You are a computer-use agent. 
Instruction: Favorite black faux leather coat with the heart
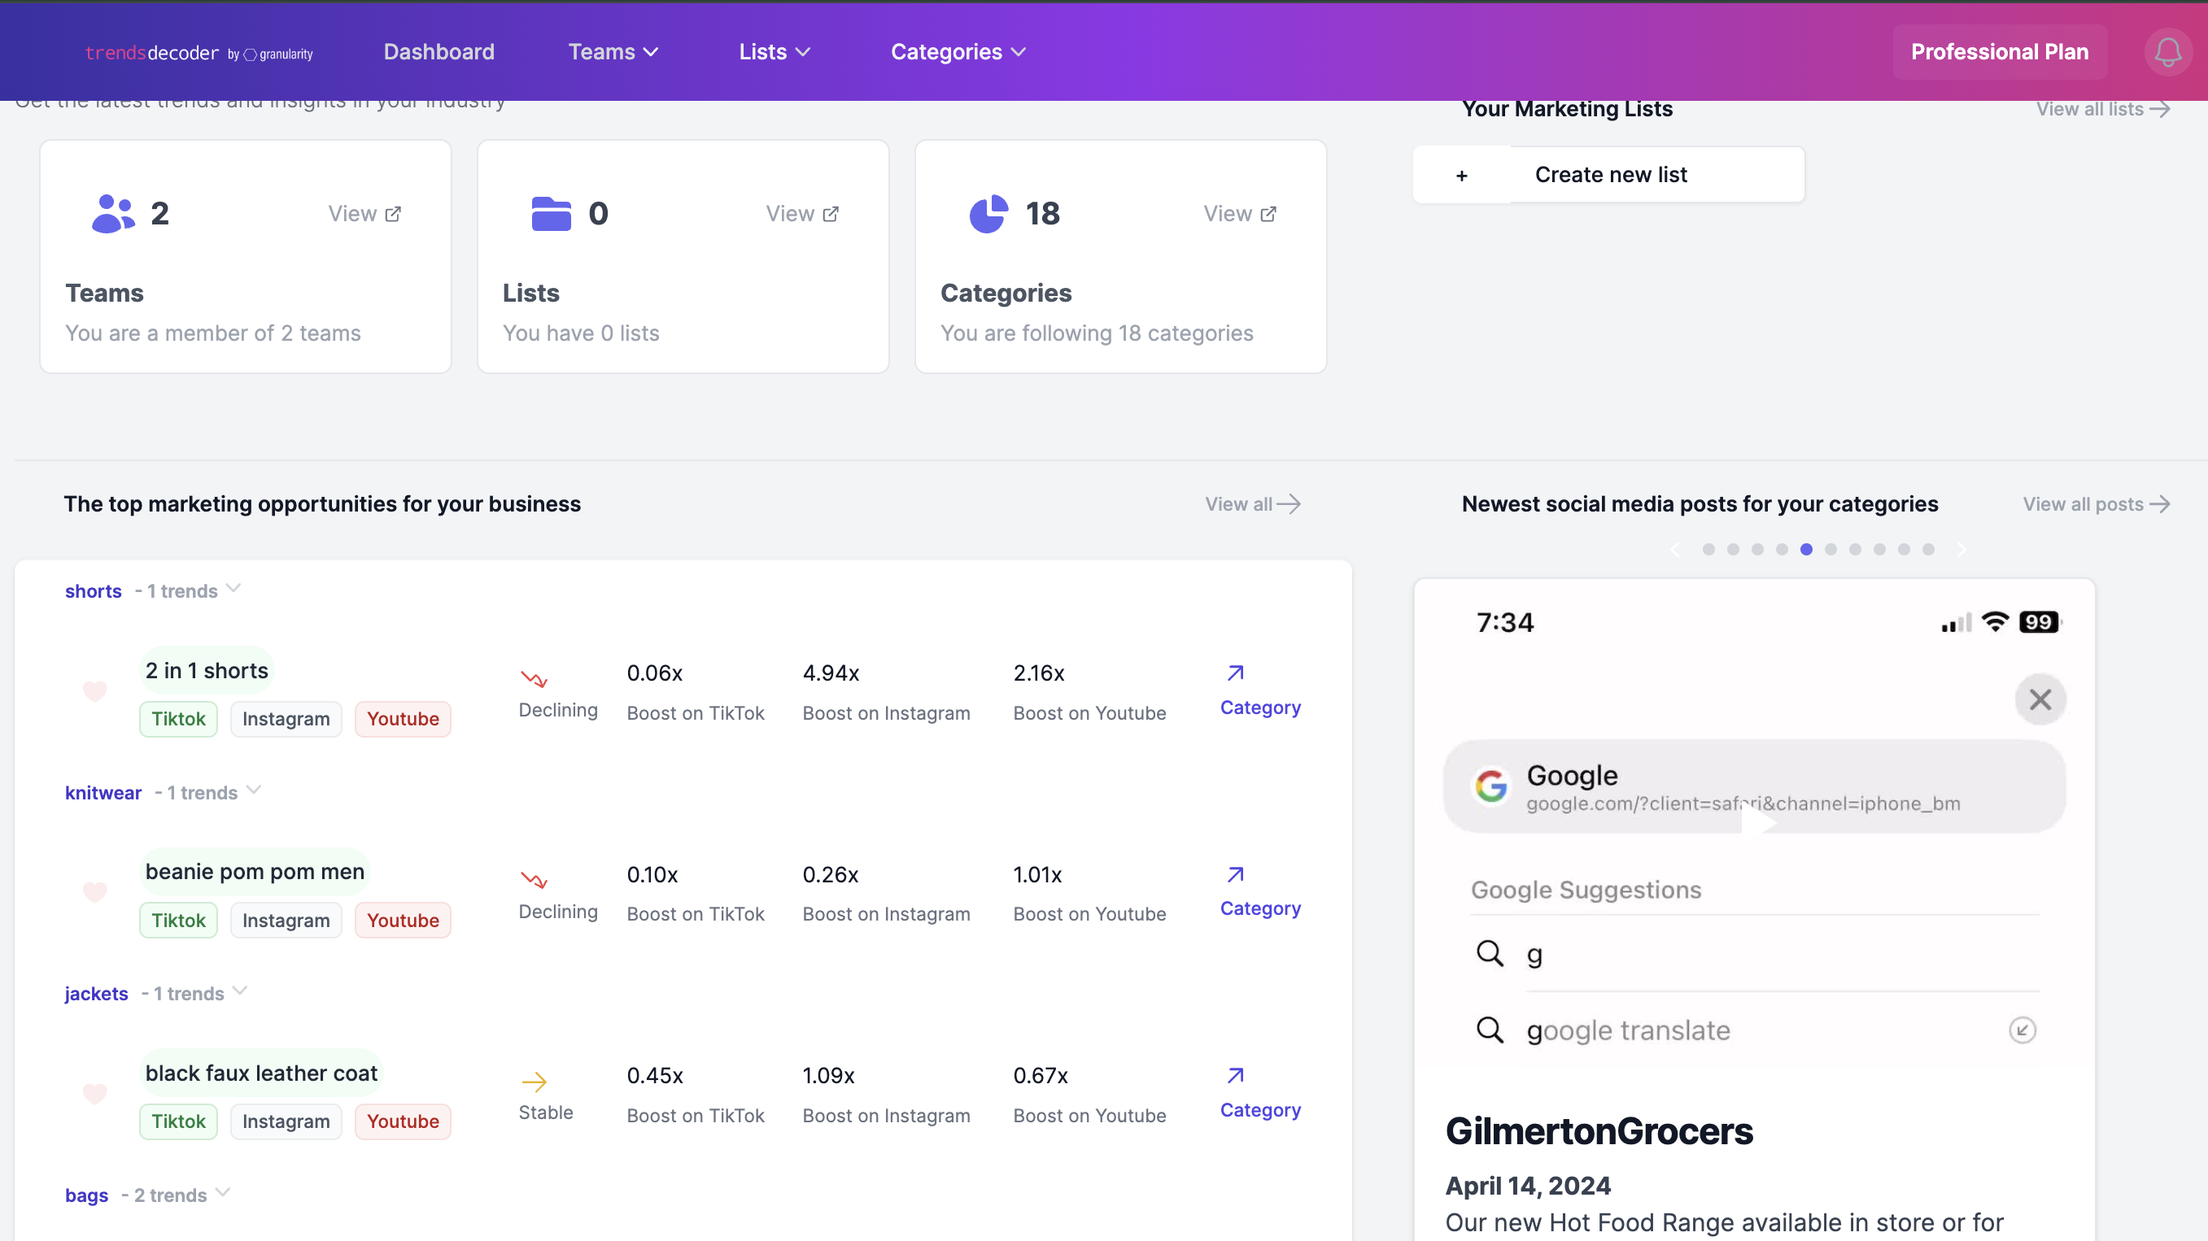point(94,1093)
